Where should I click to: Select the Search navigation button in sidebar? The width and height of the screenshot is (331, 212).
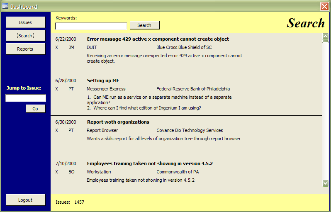[25, 36]
